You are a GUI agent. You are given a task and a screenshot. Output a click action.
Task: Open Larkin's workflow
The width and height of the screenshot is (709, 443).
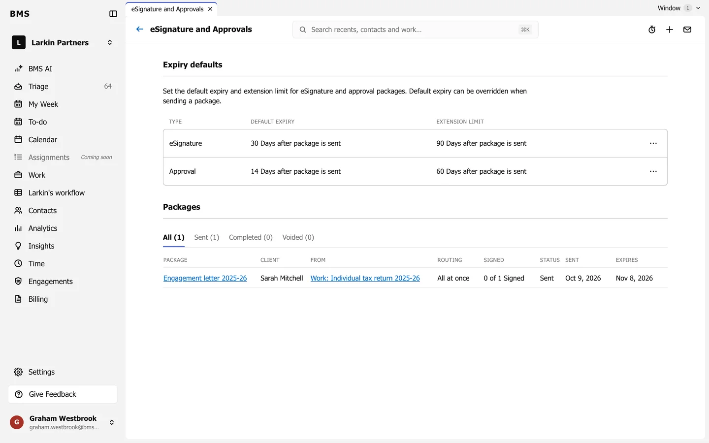(63, 192)
